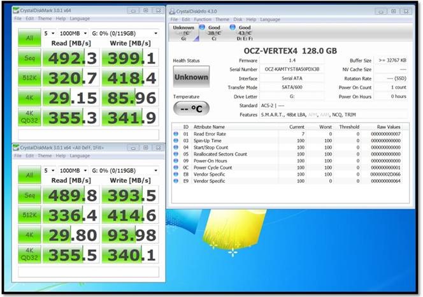Open Language menu in CrystalDiskInfo

[270, 20]
